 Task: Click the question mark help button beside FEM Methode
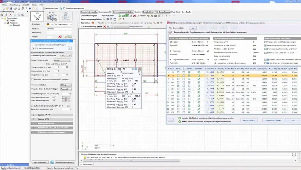[x=70, y=48]
